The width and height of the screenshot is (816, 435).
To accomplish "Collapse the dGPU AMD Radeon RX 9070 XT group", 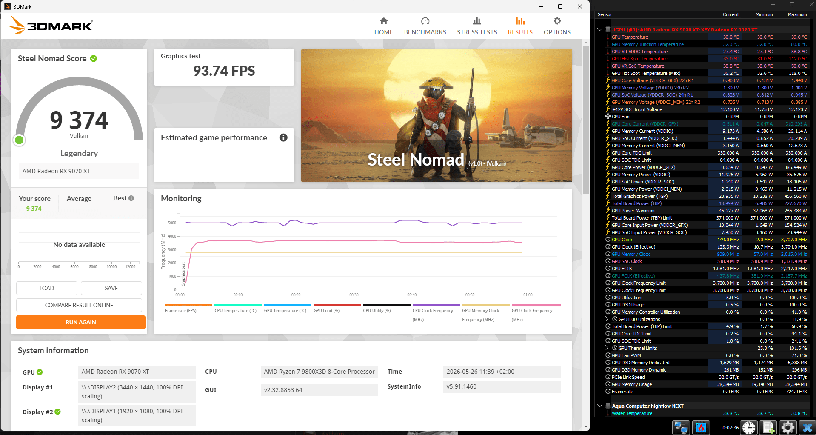I will [x=600, y=29].
